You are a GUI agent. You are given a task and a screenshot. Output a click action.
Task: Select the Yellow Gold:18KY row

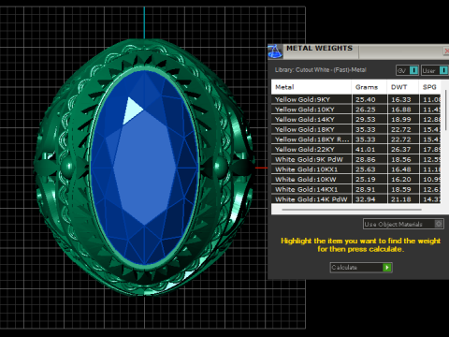356,129
